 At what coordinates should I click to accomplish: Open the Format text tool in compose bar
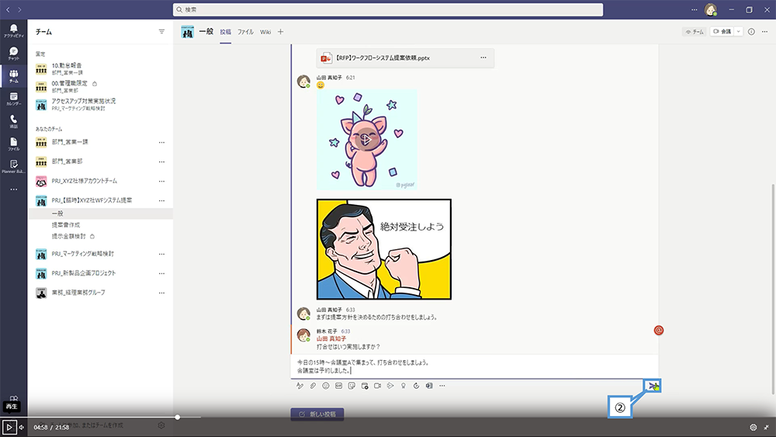[x=300, y=386]
